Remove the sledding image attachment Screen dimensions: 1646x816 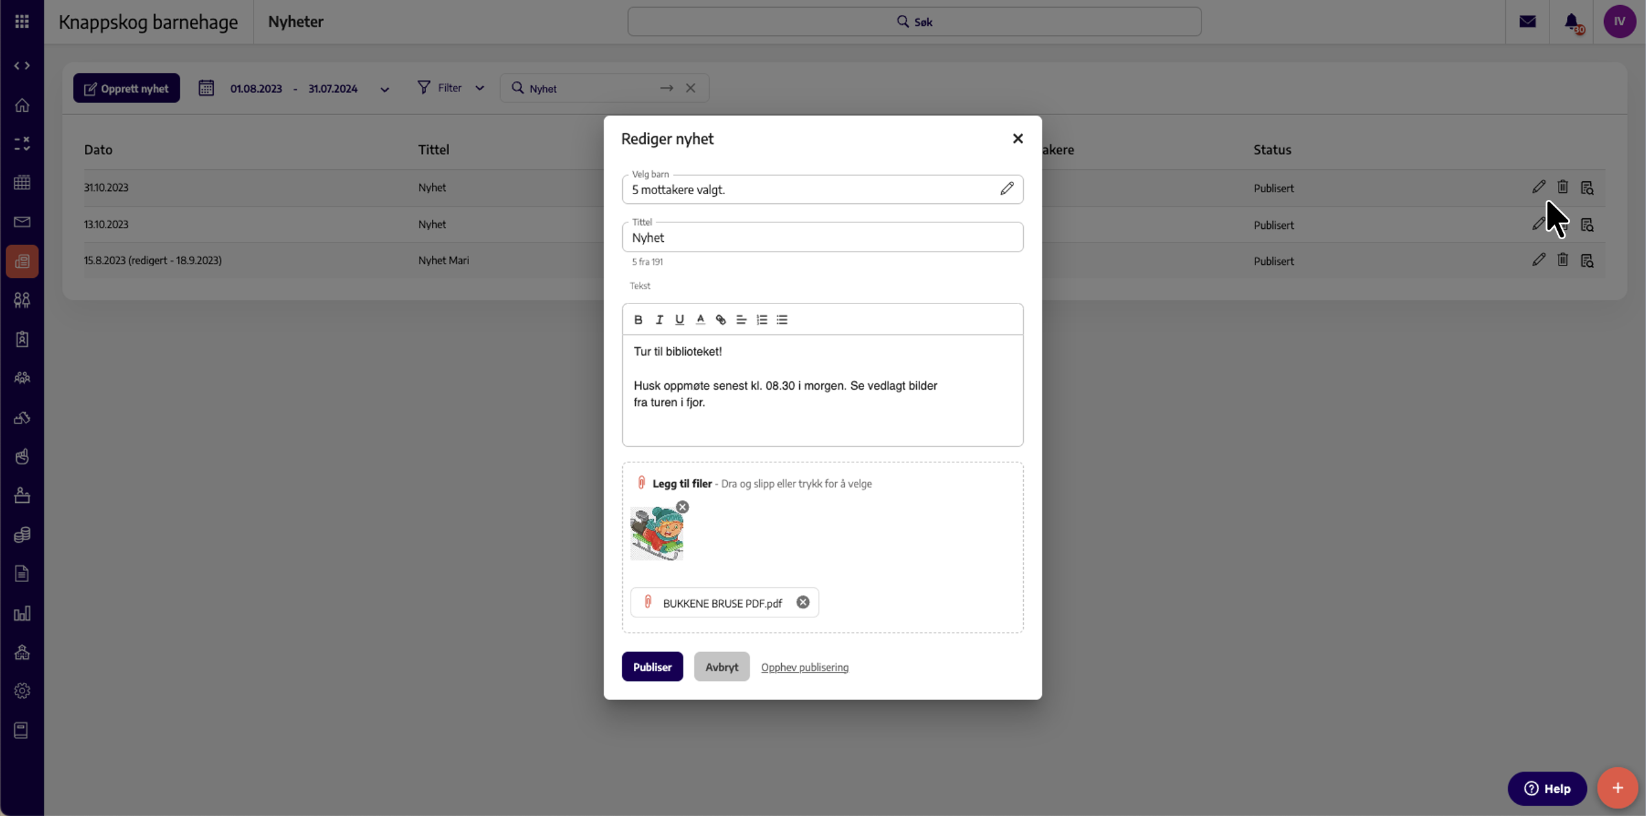pyautogui.click(x=683, y=507)
